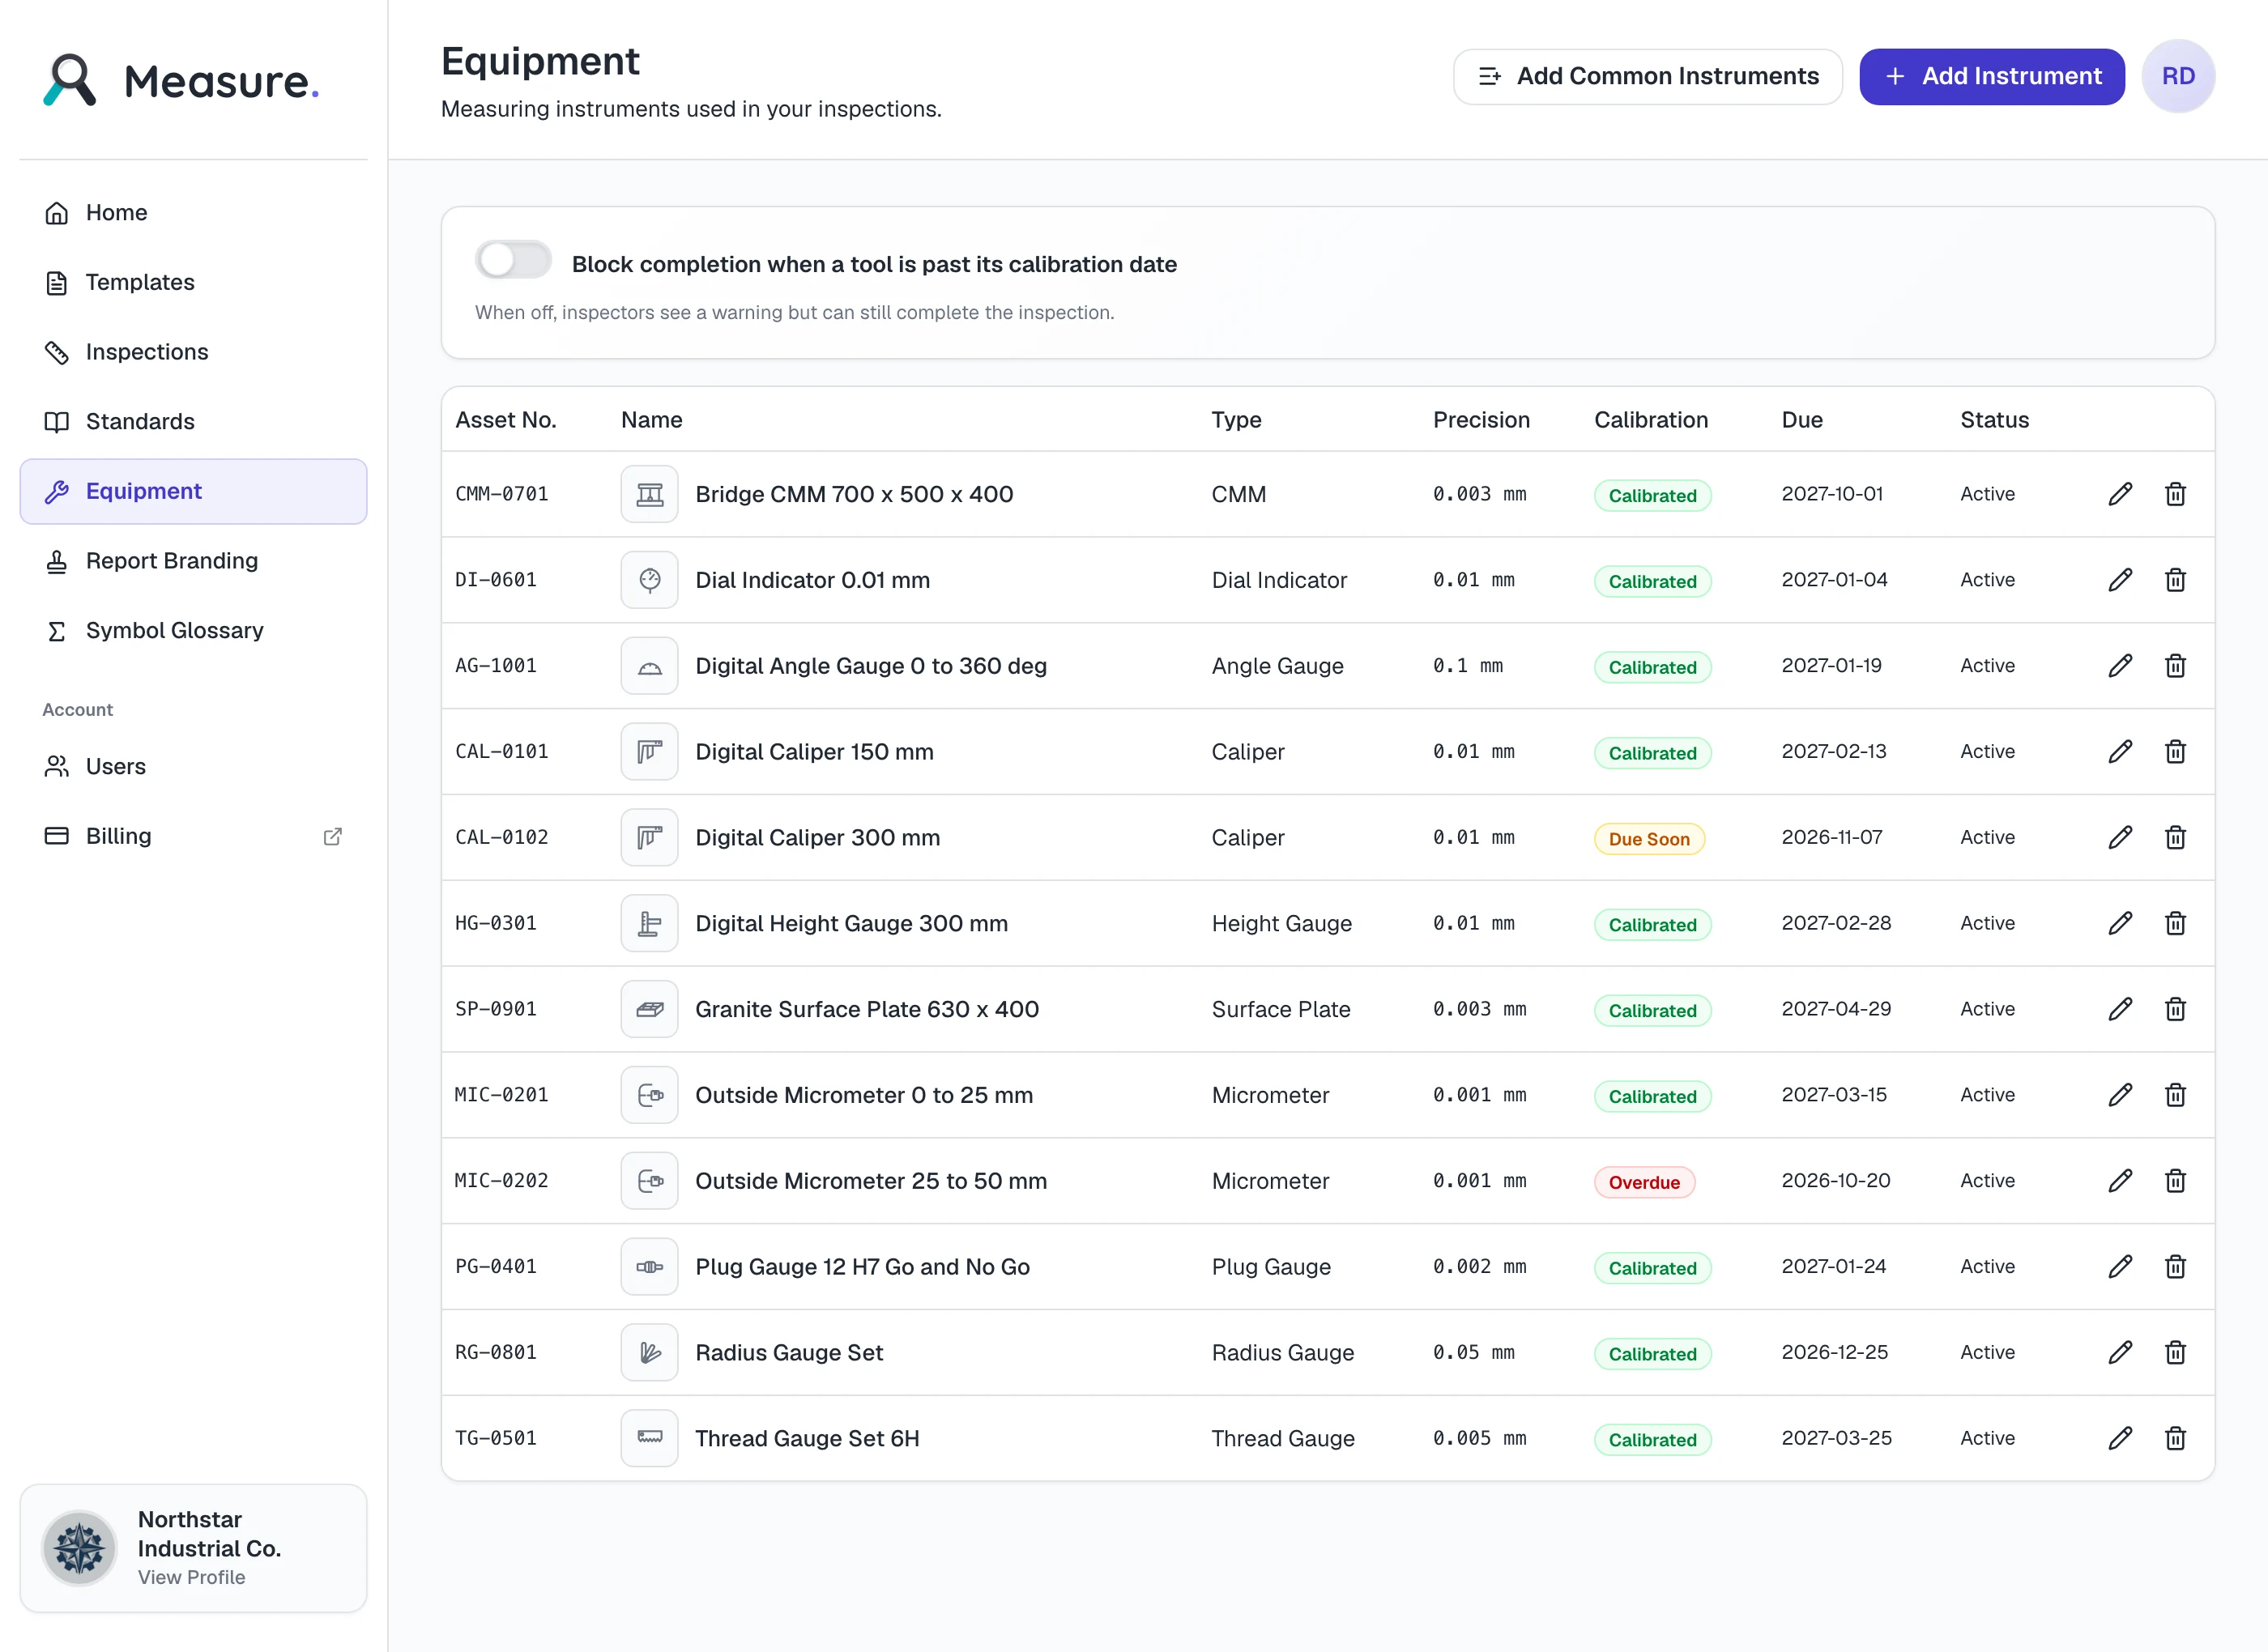Click the Northstar company logo thumbnail
This screenshot has width=2268, height=1652.
(79, 1548)
